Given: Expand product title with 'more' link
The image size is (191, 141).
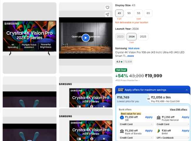Looking at the screenshot, I should (130, 56).
